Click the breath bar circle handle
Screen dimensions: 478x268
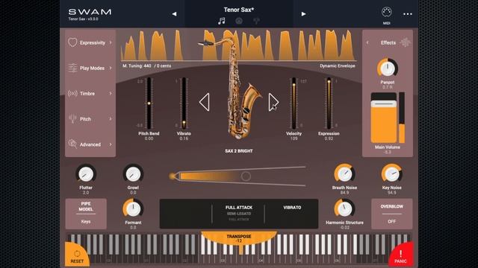(x=246, y=176)
